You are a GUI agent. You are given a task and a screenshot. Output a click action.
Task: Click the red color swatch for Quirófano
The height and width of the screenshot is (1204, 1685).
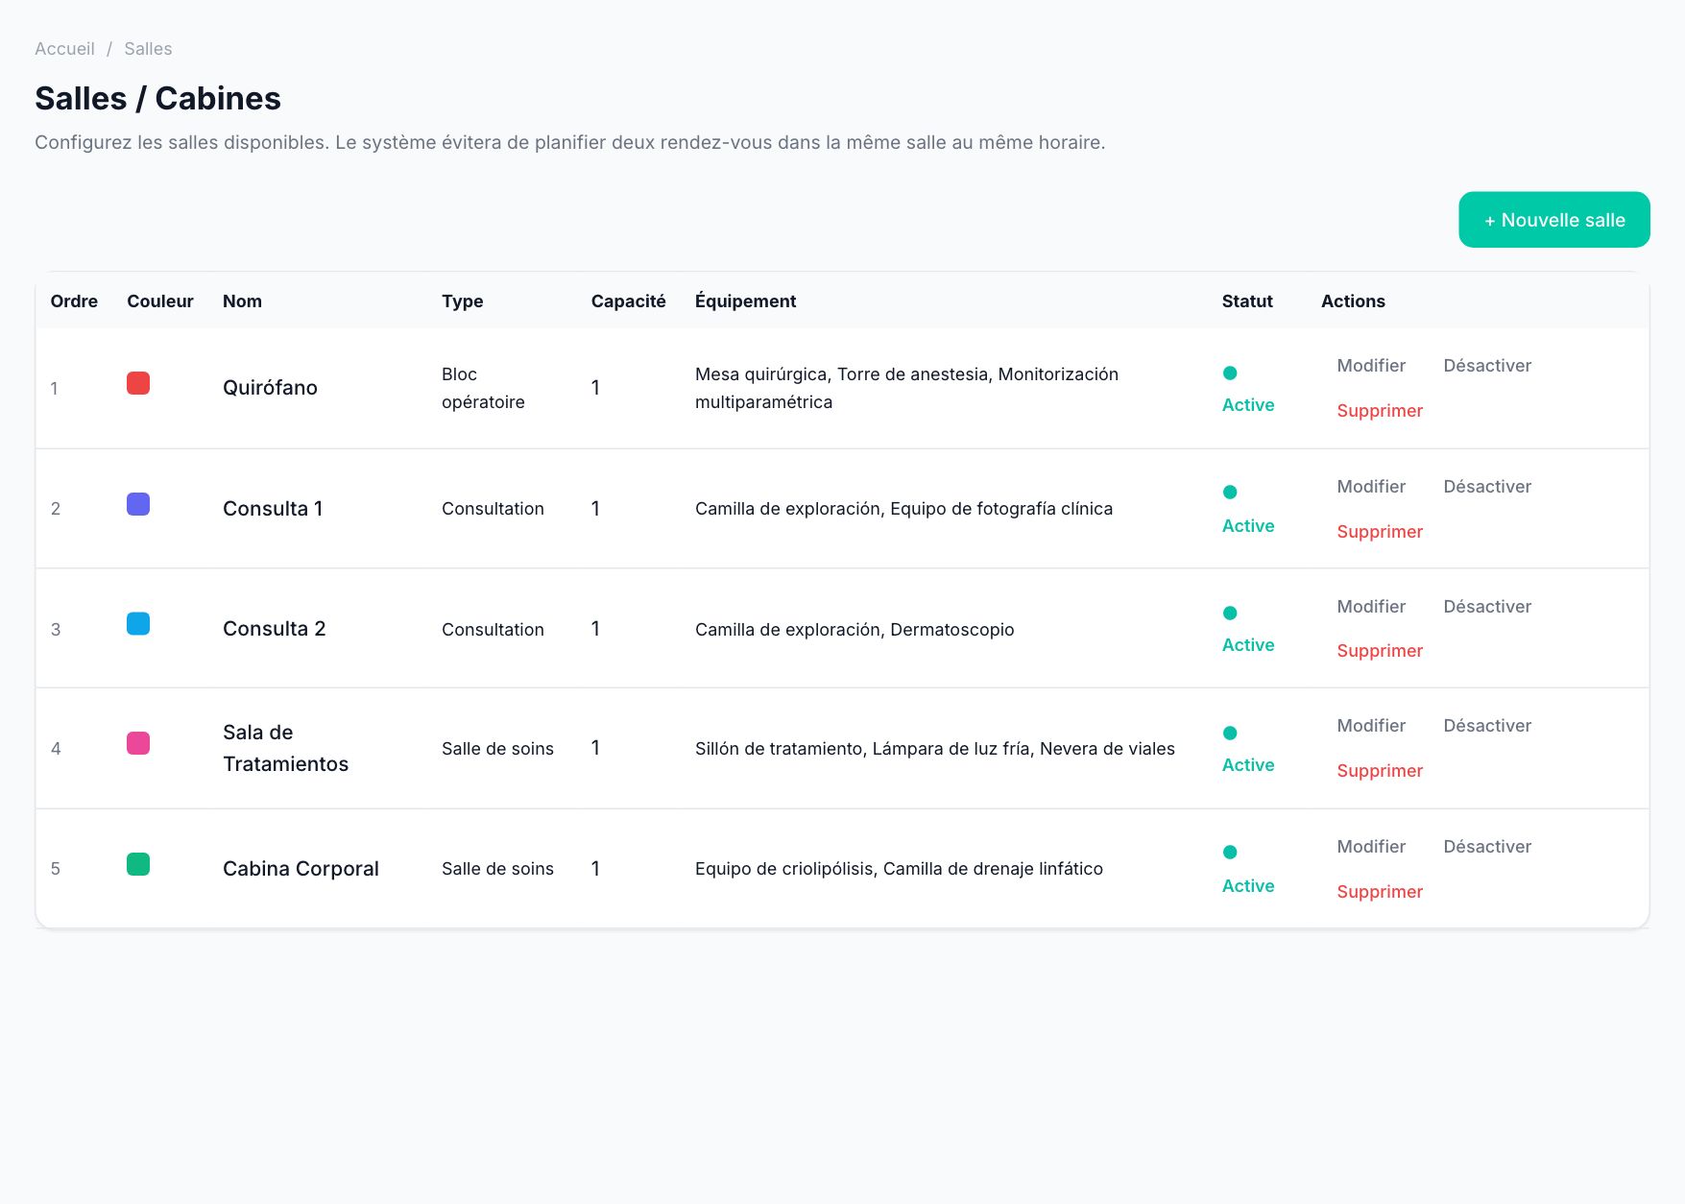138,383
